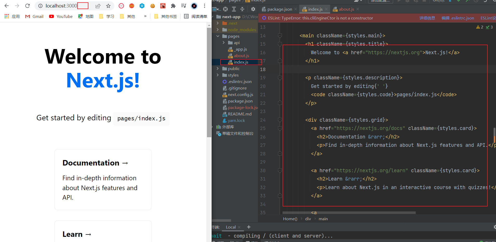Open the 阅读清单 reading list

(195, 16)
